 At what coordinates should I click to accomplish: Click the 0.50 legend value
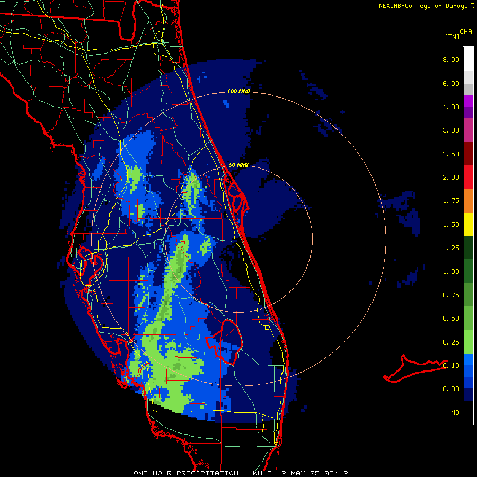[x=451, y=319]
